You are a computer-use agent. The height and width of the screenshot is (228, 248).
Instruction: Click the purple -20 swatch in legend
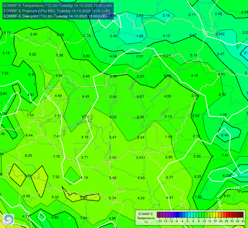tap(158, 215)
